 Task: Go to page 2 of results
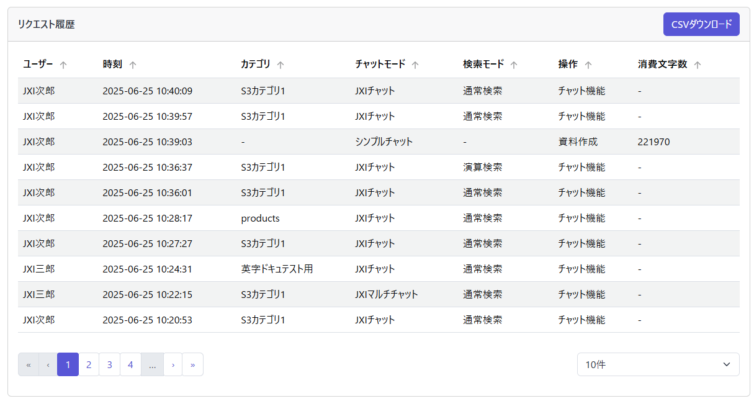[x=89, y=364]
